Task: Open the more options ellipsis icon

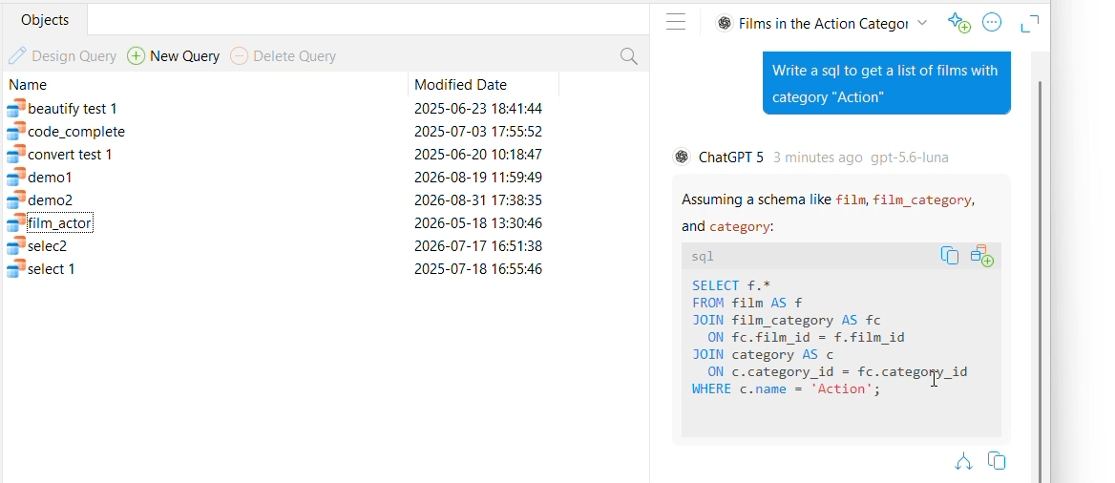Action: (x=991, y=23)
